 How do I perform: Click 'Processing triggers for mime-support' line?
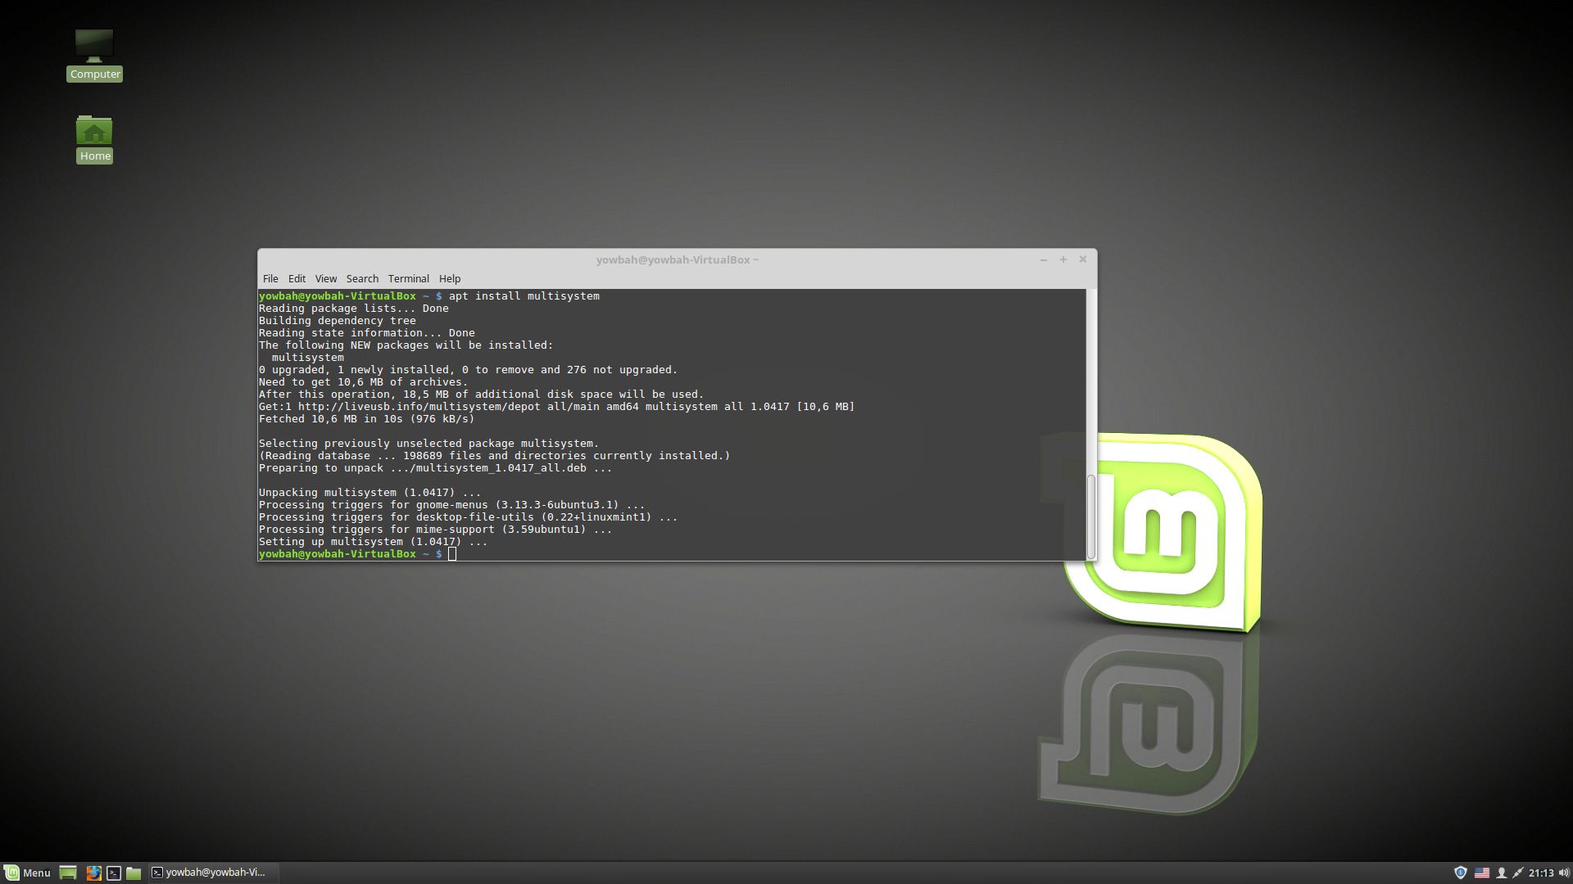point(435,530)
